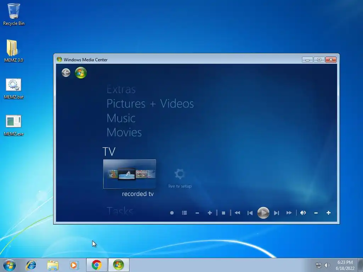This screenshot has height=272, width=363.
Task: Click the Record button in transport bar
Action: [172, 213]
